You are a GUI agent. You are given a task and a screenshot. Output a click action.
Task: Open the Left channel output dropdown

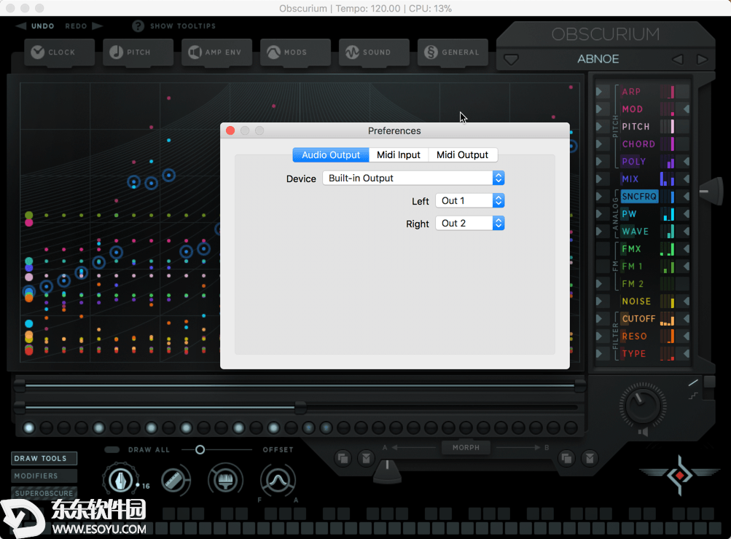(470, 201)
